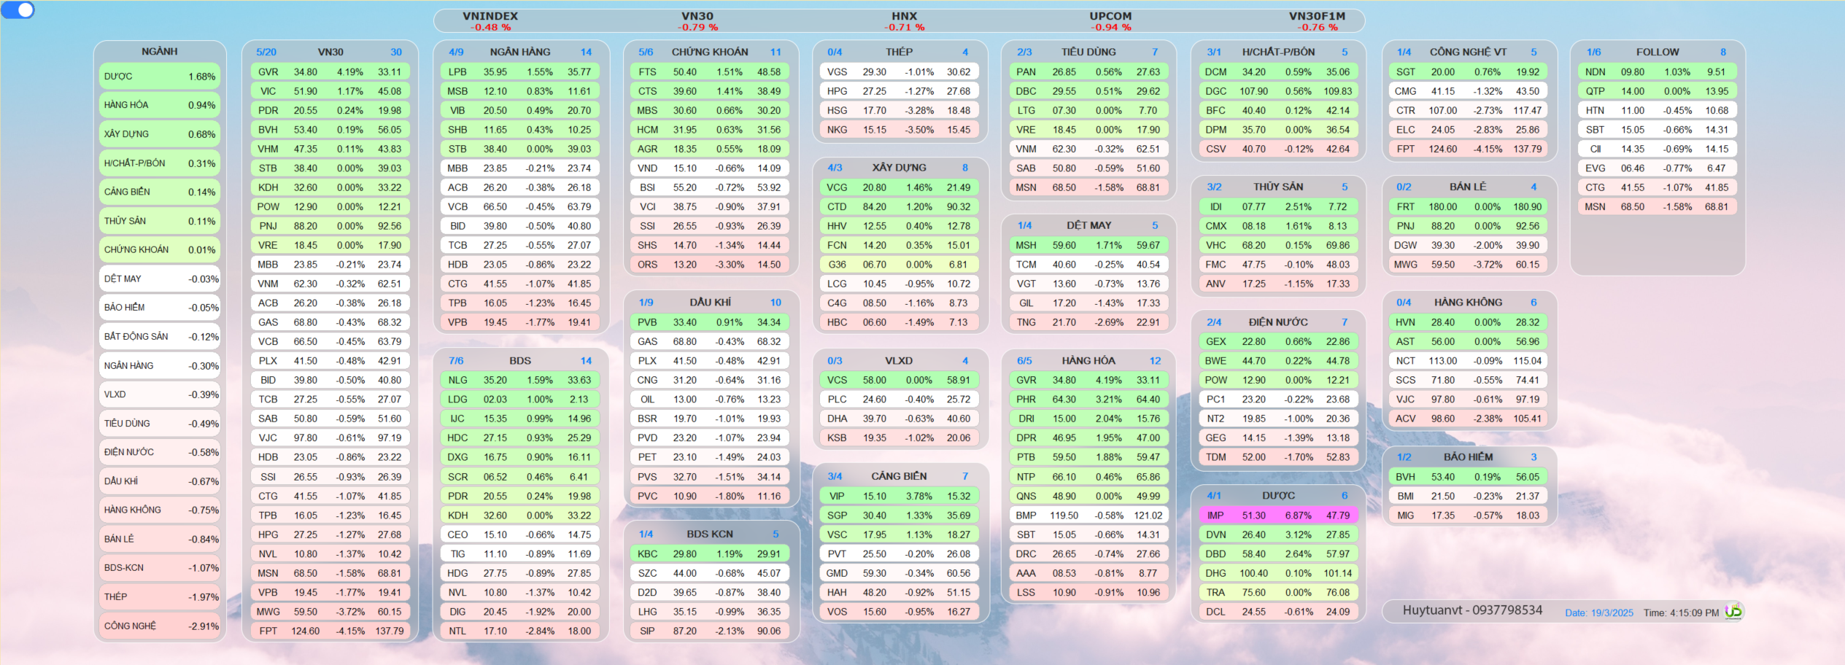
Task: Click the CHỨNG KHOÁN panel header
Action: tap(710, 52)
